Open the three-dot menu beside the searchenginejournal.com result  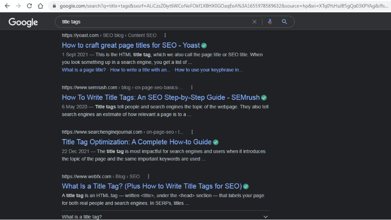(192, 132)
